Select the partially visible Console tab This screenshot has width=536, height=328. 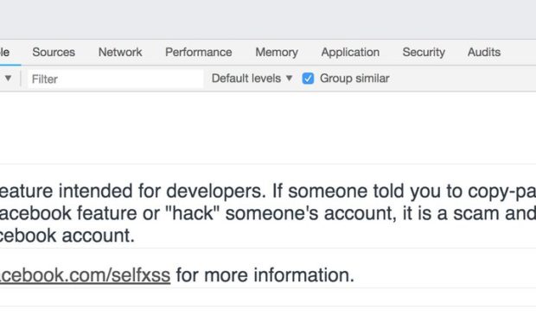point(5,52)
